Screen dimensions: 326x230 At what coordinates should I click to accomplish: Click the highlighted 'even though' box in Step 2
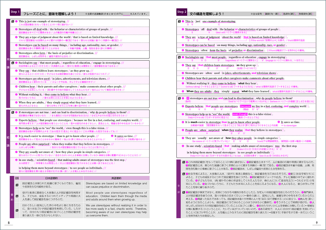240,114
